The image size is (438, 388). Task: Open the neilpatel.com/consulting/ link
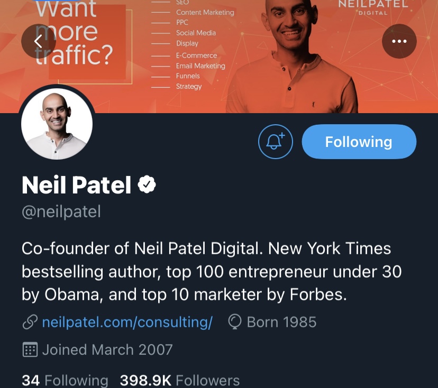(127, 322)
